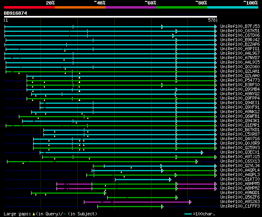Click the C6SX13 green bar end arrowhead
262x217 pixels.
[197, 161]
